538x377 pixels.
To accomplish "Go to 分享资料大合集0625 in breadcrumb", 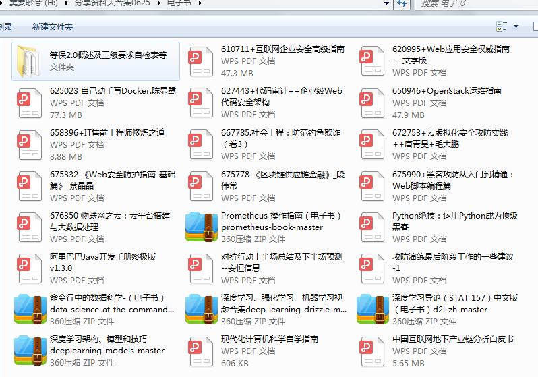I will tap(112, 3).
